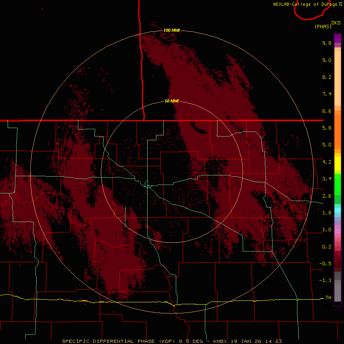The image size is (344, 344).
Task: Click the -0.5 scale value
Action: tap(325, 264)
